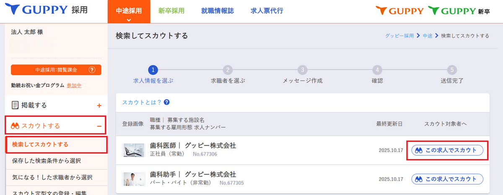Collapse the スカウトする section minus sign
The width and height of the screenshot is (503, 195).
99,126
